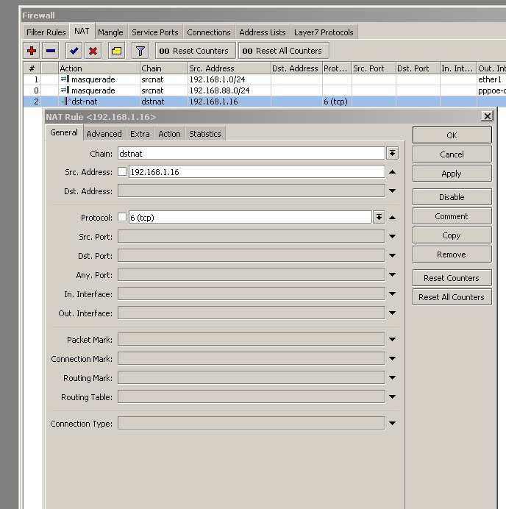Open the Mangle tab
This screenshot has height=509, width=506.
pos(110,32)
